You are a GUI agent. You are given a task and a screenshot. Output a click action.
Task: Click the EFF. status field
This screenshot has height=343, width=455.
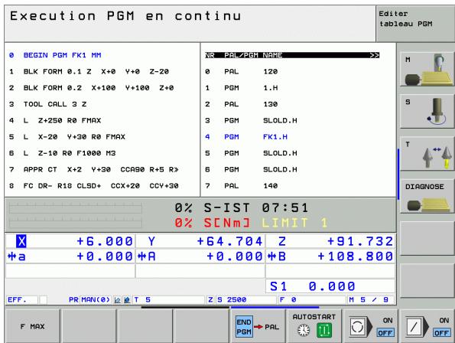click(21, 299)
